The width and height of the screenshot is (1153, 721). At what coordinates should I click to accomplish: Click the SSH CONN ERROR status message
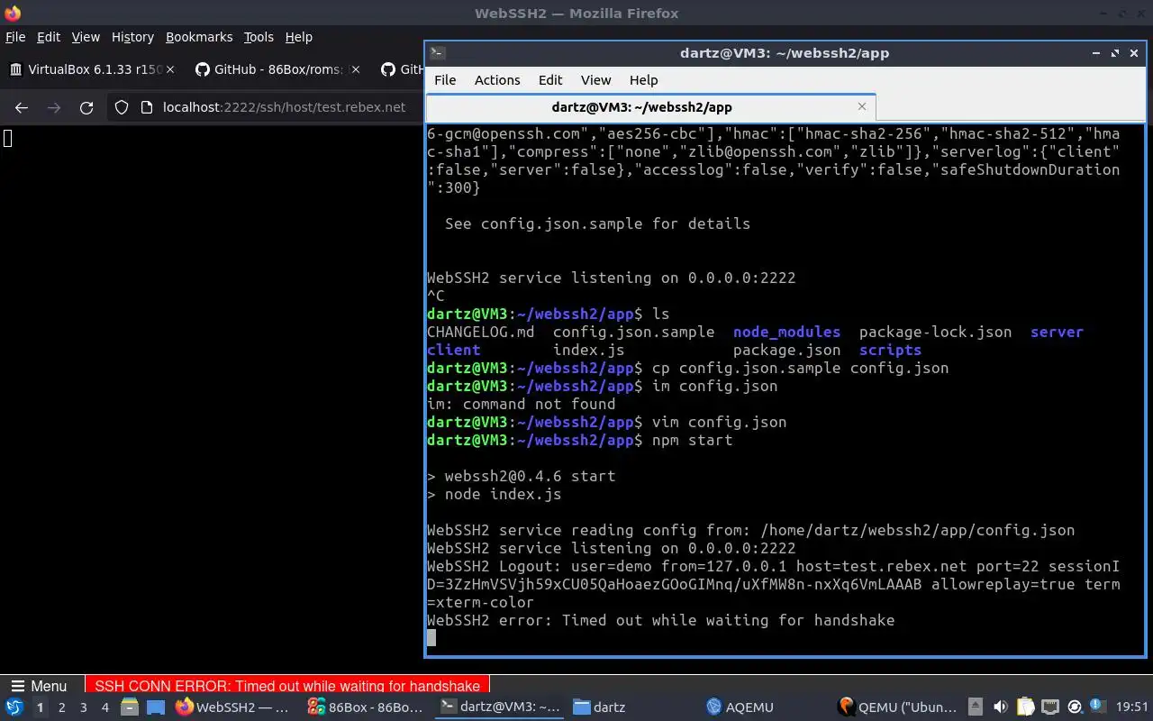coord(287,686)
